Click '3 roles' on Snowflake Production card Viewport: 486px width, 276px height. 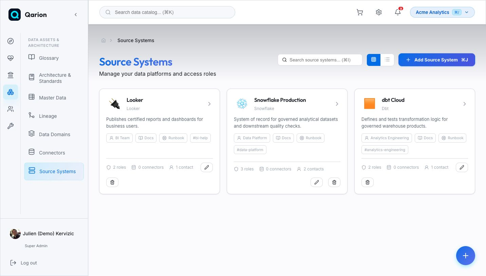click(244, 169)
